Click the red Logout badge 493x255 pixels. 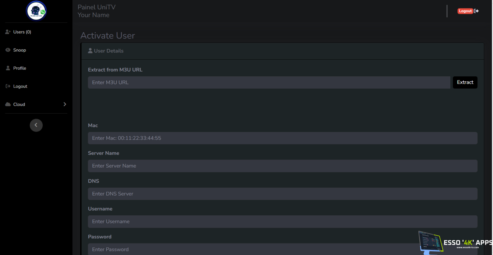pyautogui.click(x=465, y=11)
